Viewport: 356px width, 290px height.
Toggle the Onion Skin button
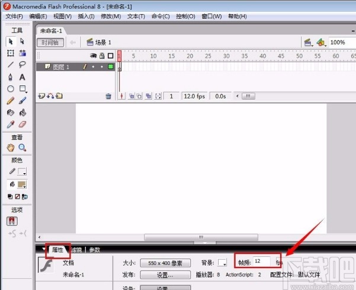pyautogui.click(x=132, y=96)
